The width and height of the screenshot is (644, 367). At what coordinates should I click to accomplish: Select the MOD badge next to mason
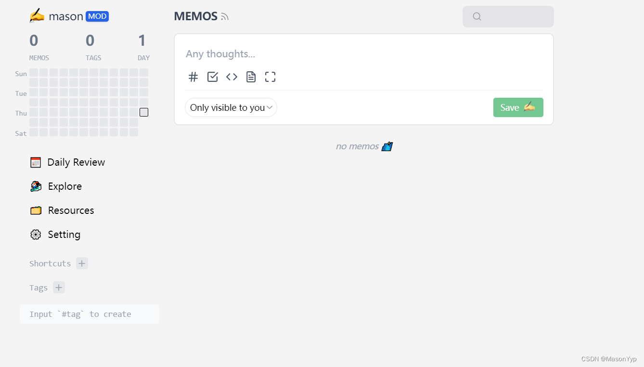pos(97,16)
